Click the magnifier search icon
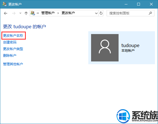158x124 pixels. point(150,13)
